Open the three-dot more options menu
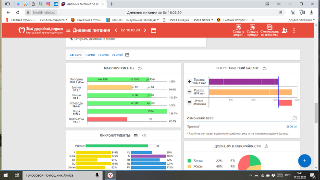The width and height of the screenshot is (320, 180). 294,30
